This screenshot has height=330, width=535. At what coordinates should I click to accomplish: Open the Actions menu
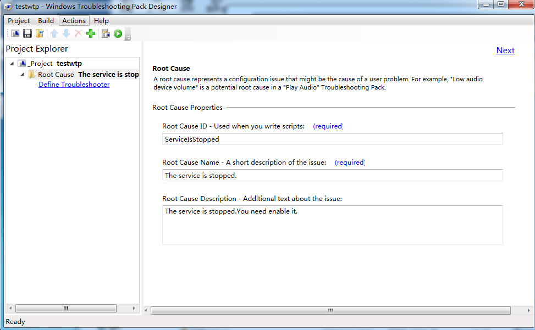pos(74,21)
